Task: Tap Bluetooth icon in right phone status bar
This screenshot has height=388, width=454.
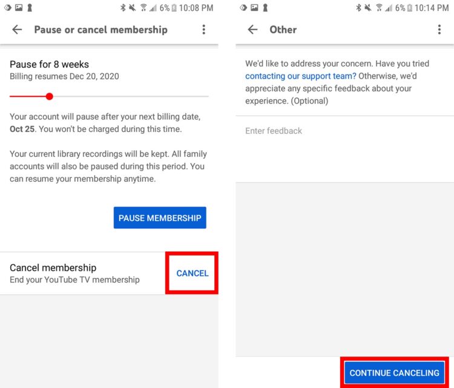Action: click(359, 8)
